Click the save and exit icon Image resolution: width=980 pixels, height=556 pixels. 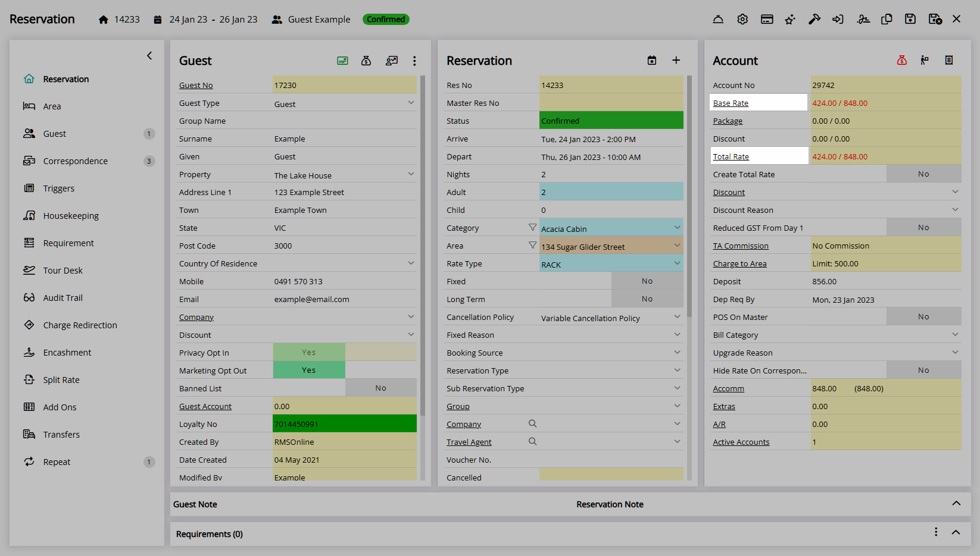coord(935,19)
